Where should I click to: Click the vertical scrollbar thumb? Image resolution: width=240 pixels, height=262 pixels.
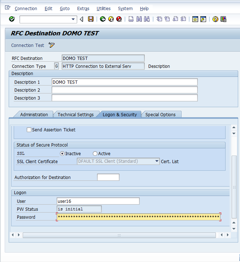234,187
